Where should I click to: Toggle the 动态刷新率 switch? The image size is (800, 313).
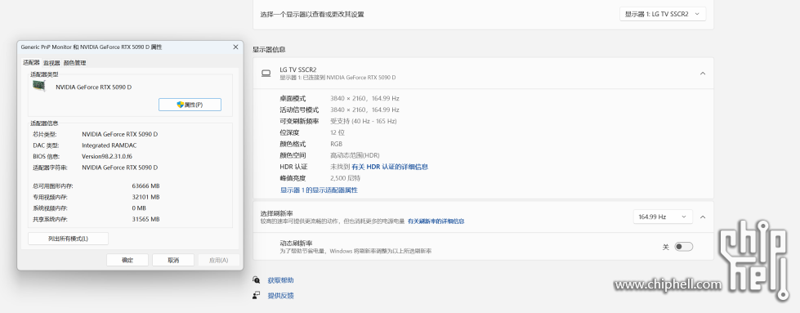(684, 247)
